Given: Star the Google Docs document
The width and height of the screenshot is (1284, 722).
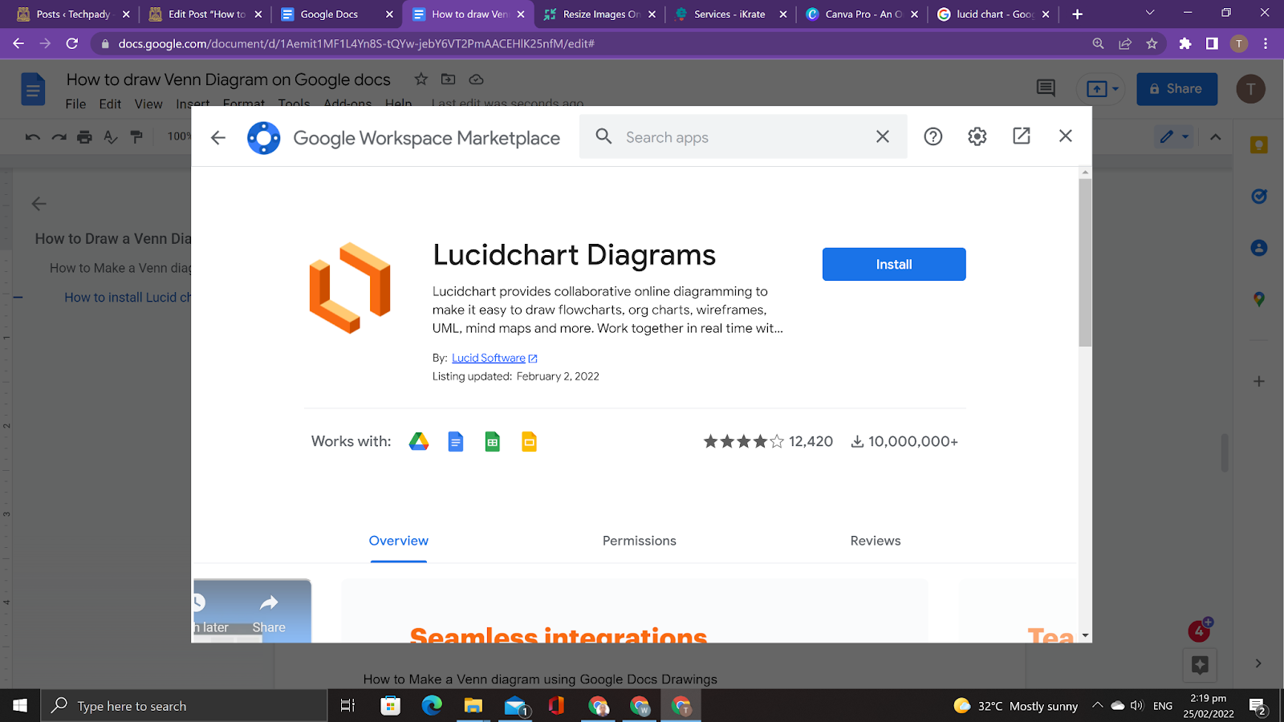Looking at the screenshot, I should coord(421,79).
